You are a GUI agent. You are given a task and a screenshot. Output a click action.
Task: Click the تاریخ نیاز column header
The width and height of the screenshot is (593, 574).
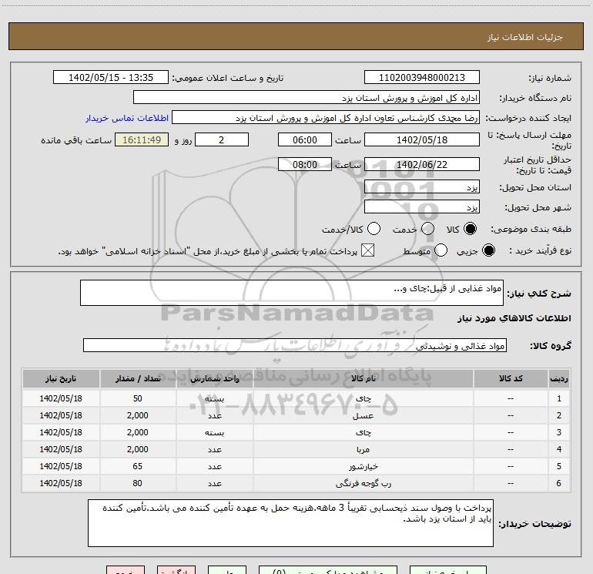pos(61,379)
